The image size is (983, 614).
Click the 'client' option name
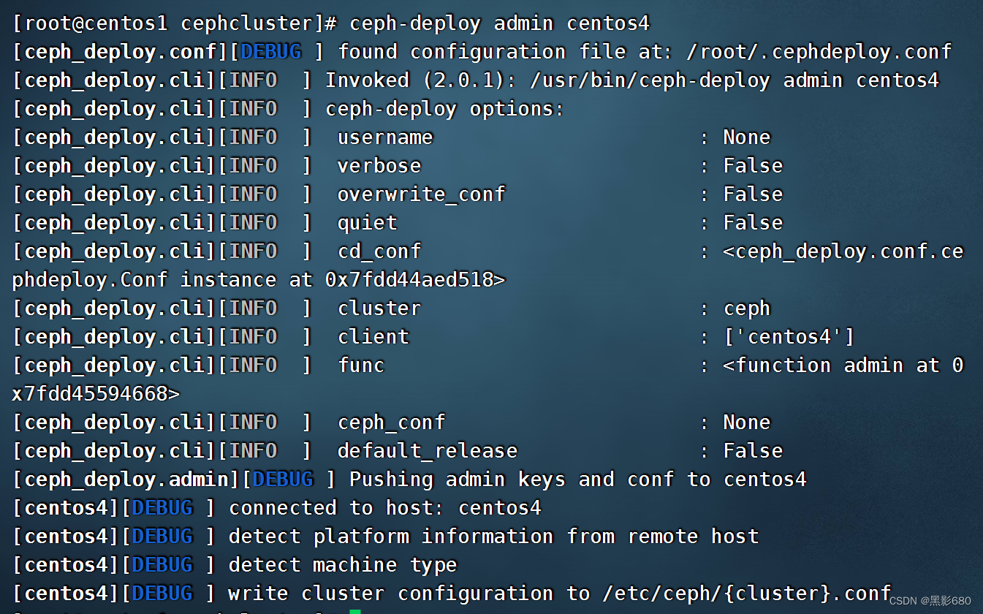[x=373, y=337]
